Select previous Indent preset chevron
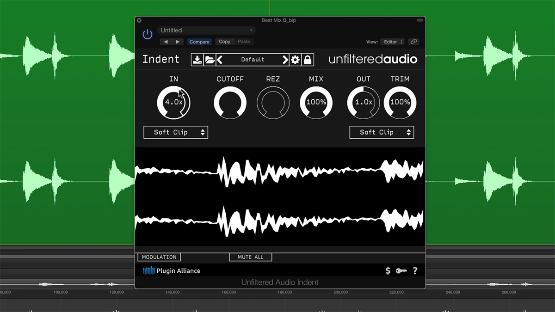Image resolution: width=555 pixels, height=312 pixels. (220, 60)
